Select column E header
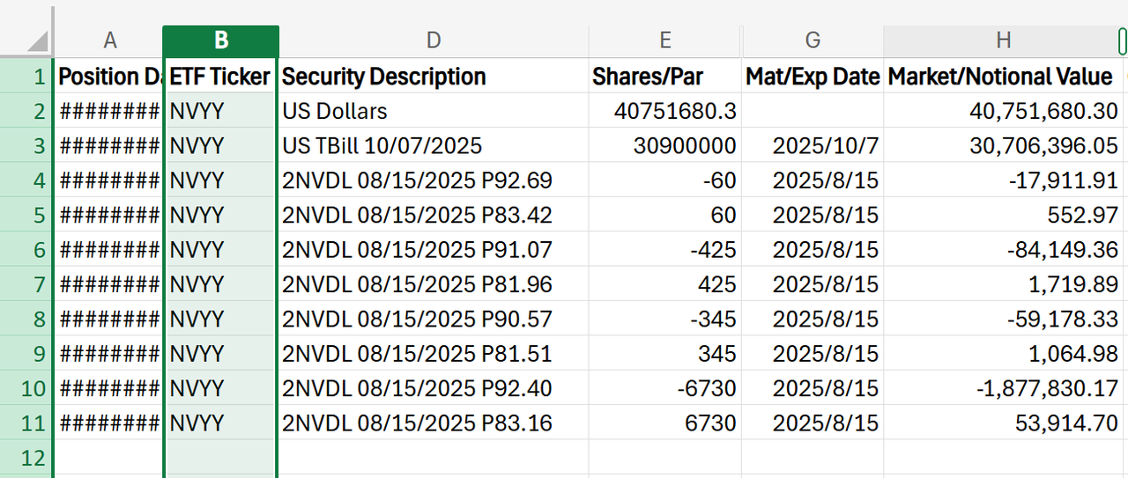The width and height of the screenshot is (1128, 478). pos(665,40)
